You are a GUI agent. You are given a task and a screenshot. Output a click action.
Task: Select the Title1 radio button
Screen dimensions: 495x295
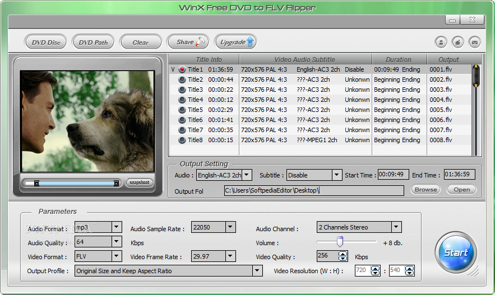182,69
